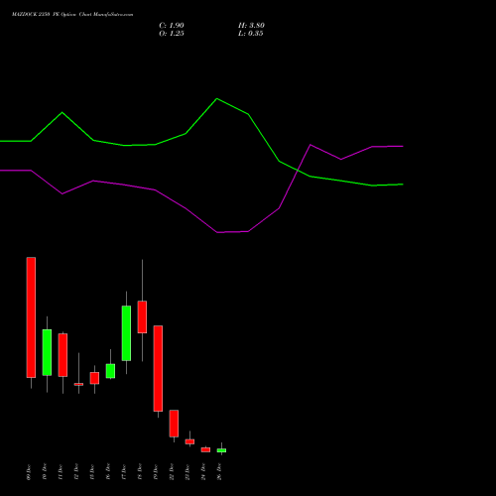Select the small green candle for 26 Dec
The height and width of the screenshot is (496, 496).
(x=221, y=450)
